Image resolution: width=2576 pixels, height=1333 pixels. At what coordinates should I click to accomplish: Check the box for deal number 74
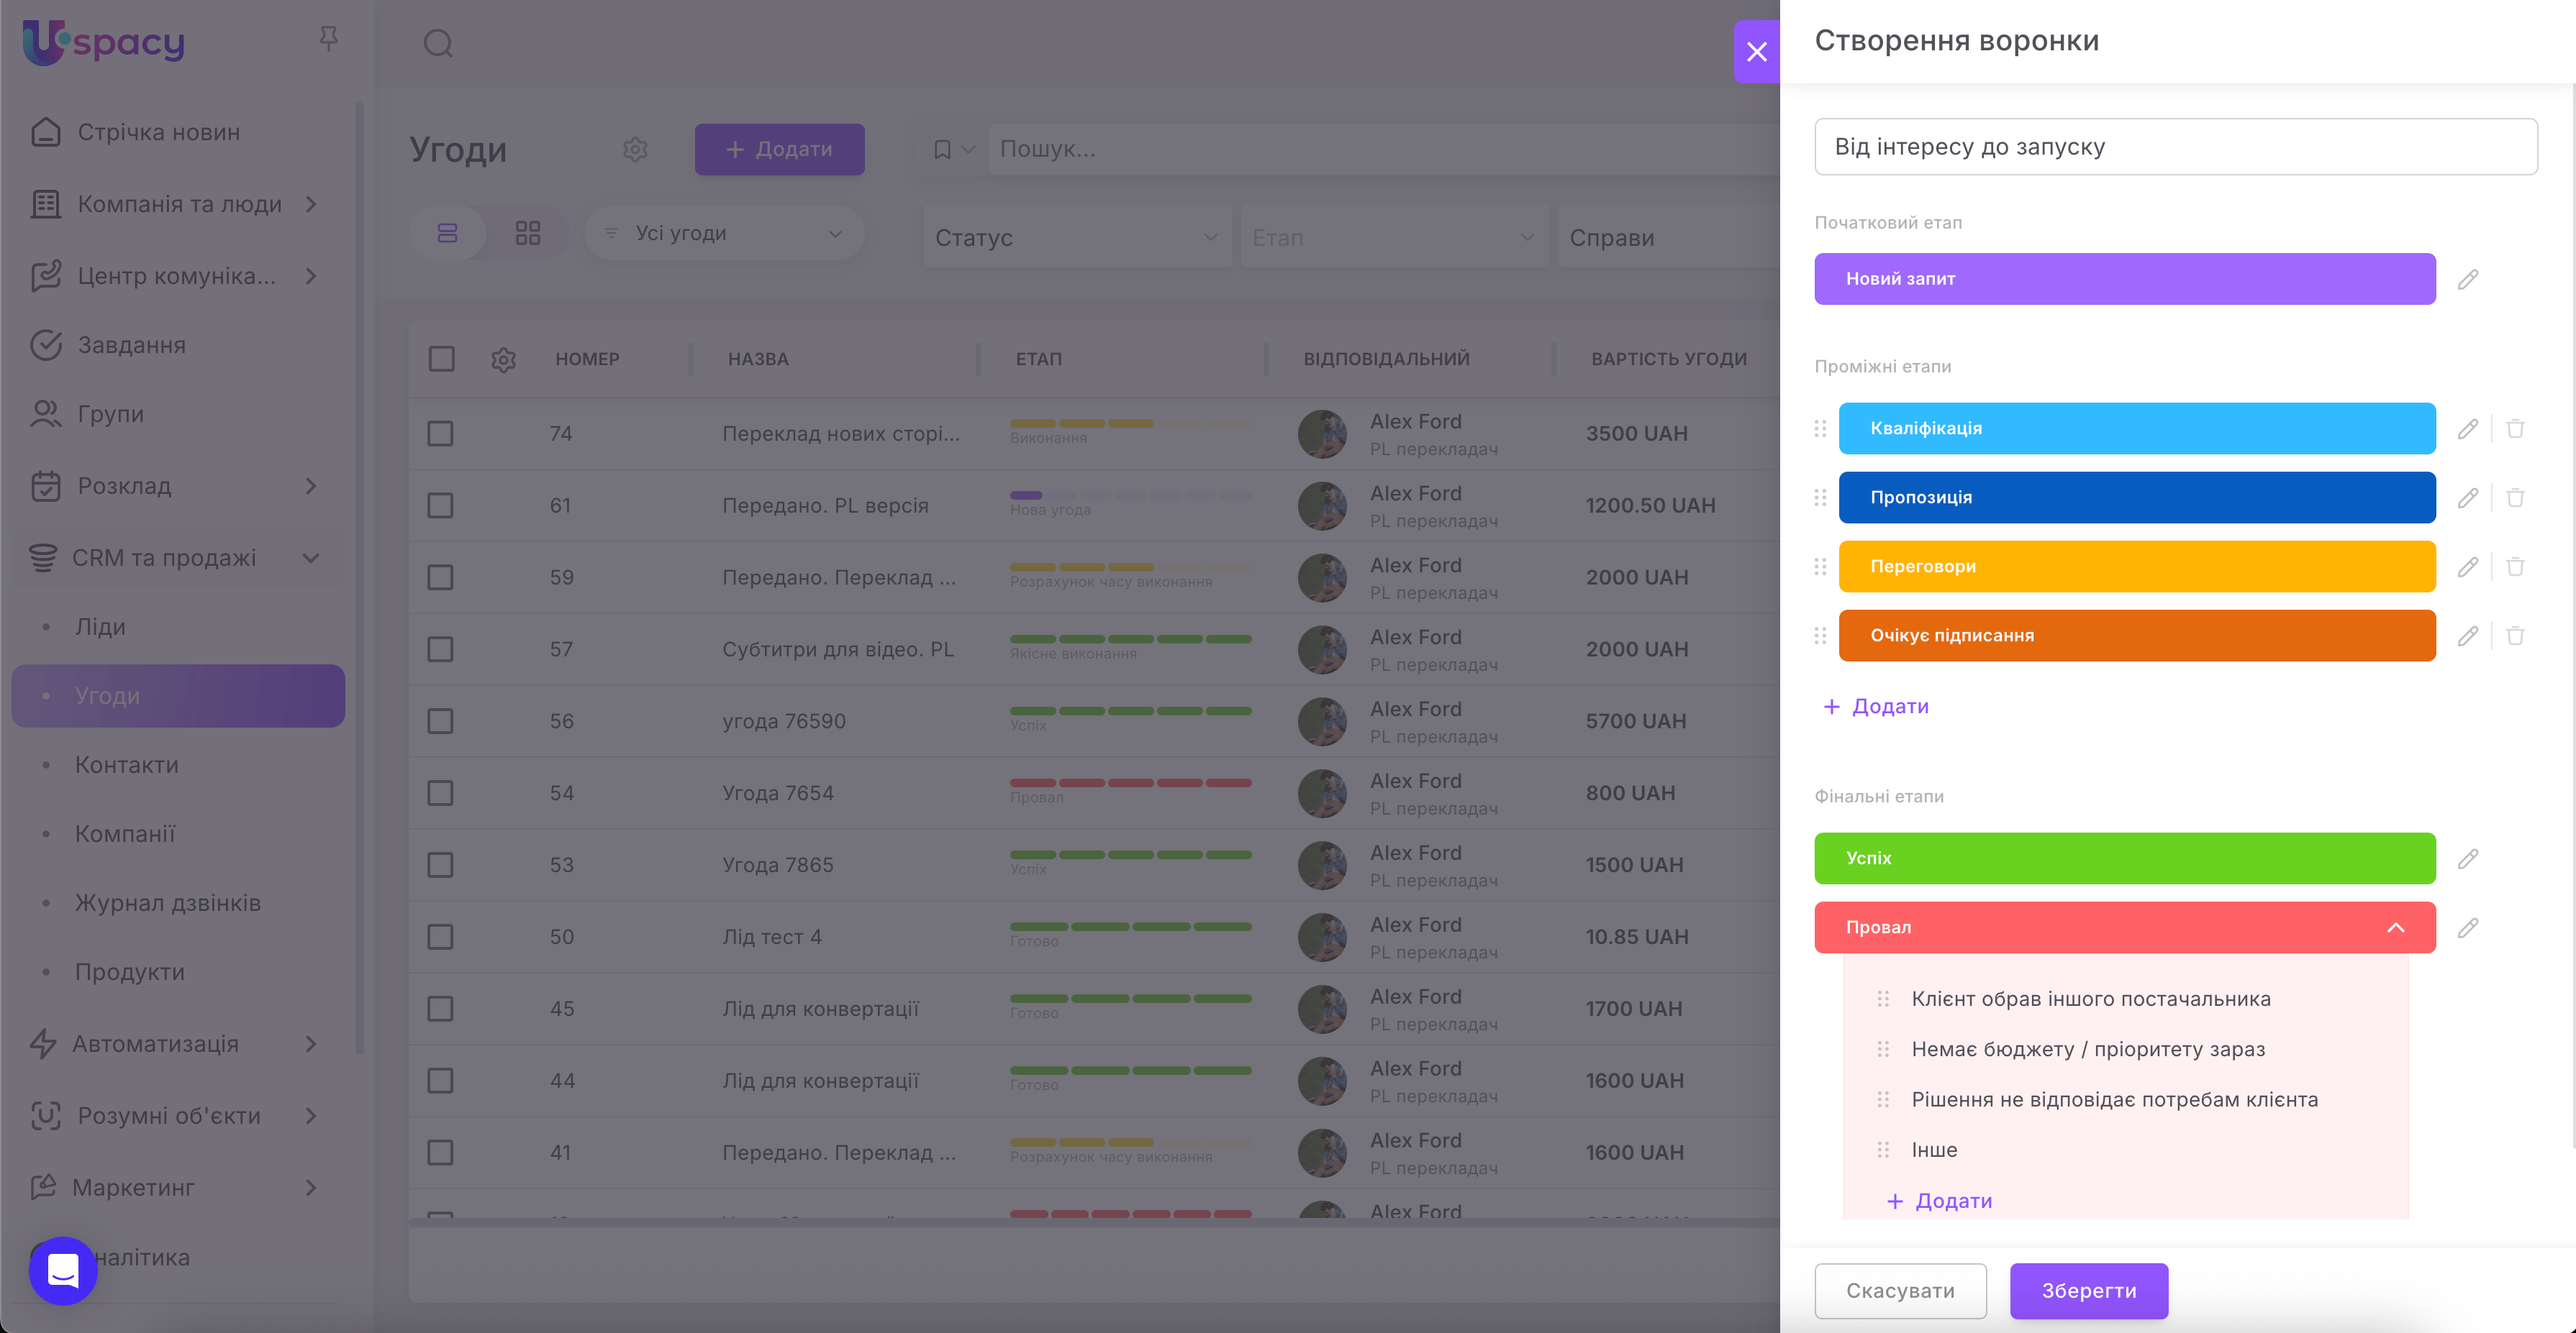coord(440,434)
